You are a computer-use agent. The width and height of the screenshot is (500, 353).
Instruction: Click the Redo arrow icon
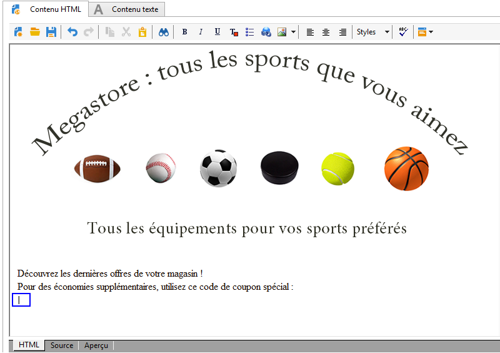(89, 32)
